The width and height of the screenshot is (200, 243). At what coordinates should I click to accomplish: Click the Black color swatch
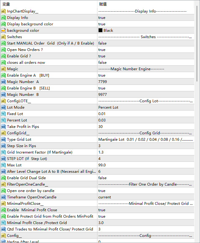[x=100, y=31]
